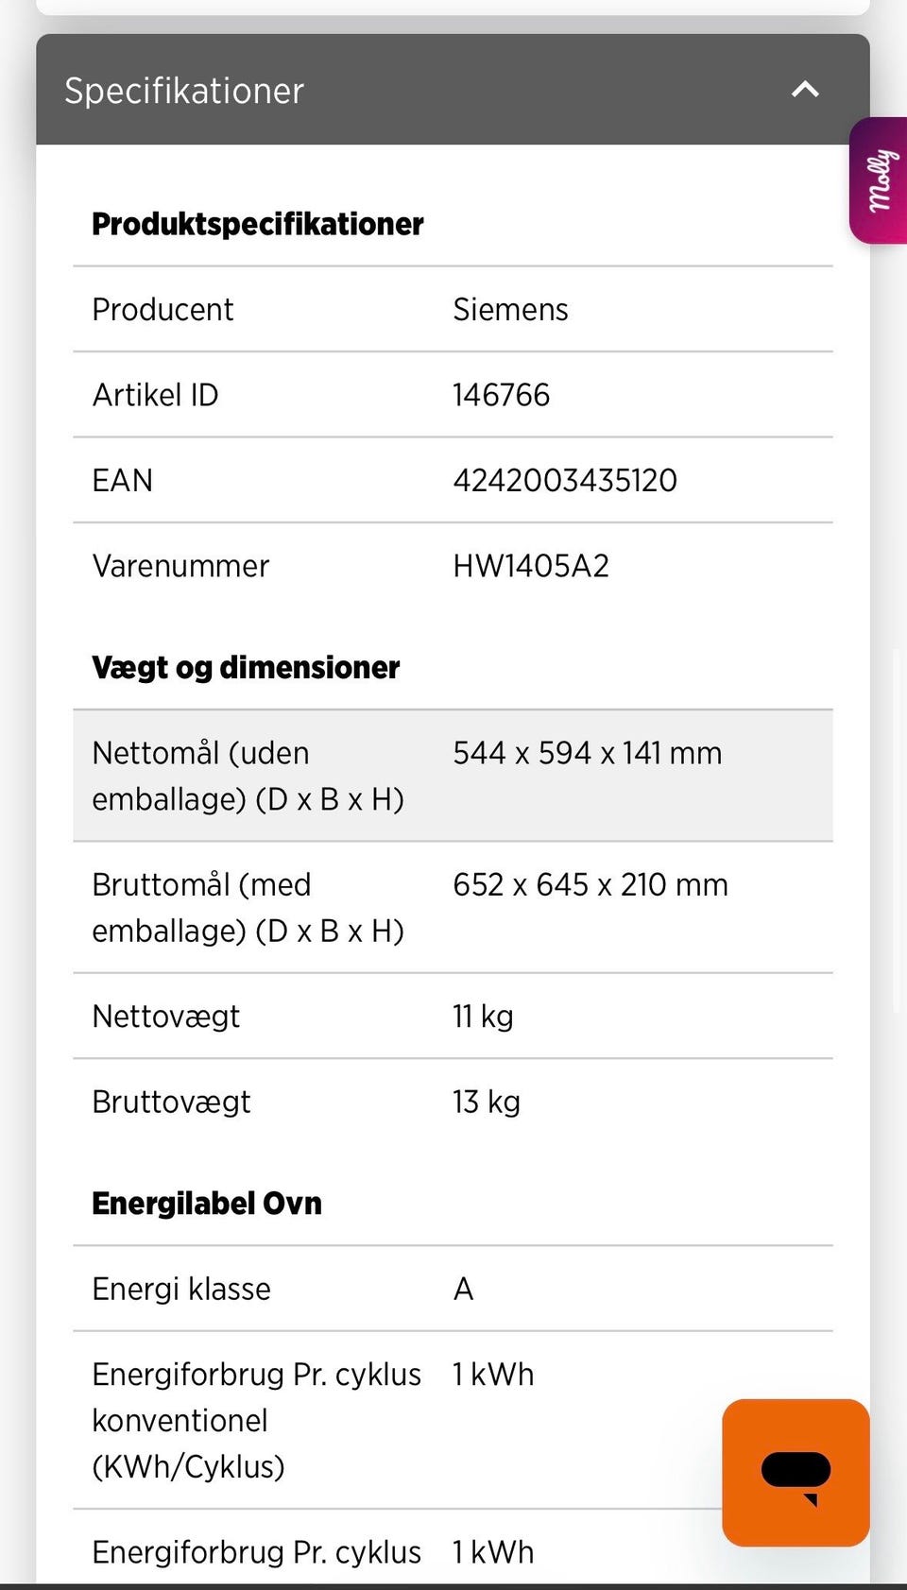Open the orange chat bubble button
This screenshot has height=1590, width=907.
(x=796, y=1472)
